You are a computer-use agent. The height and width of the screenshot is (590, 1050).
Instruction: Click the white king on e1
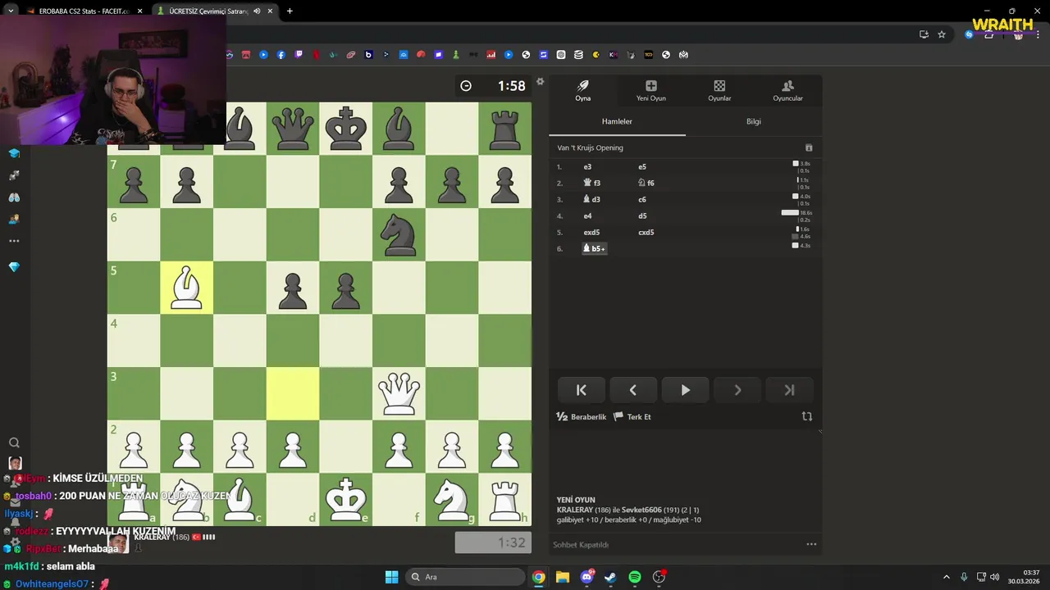[345, 499]
